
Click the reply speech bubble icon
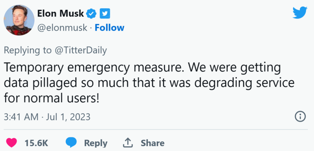(71, 143)
